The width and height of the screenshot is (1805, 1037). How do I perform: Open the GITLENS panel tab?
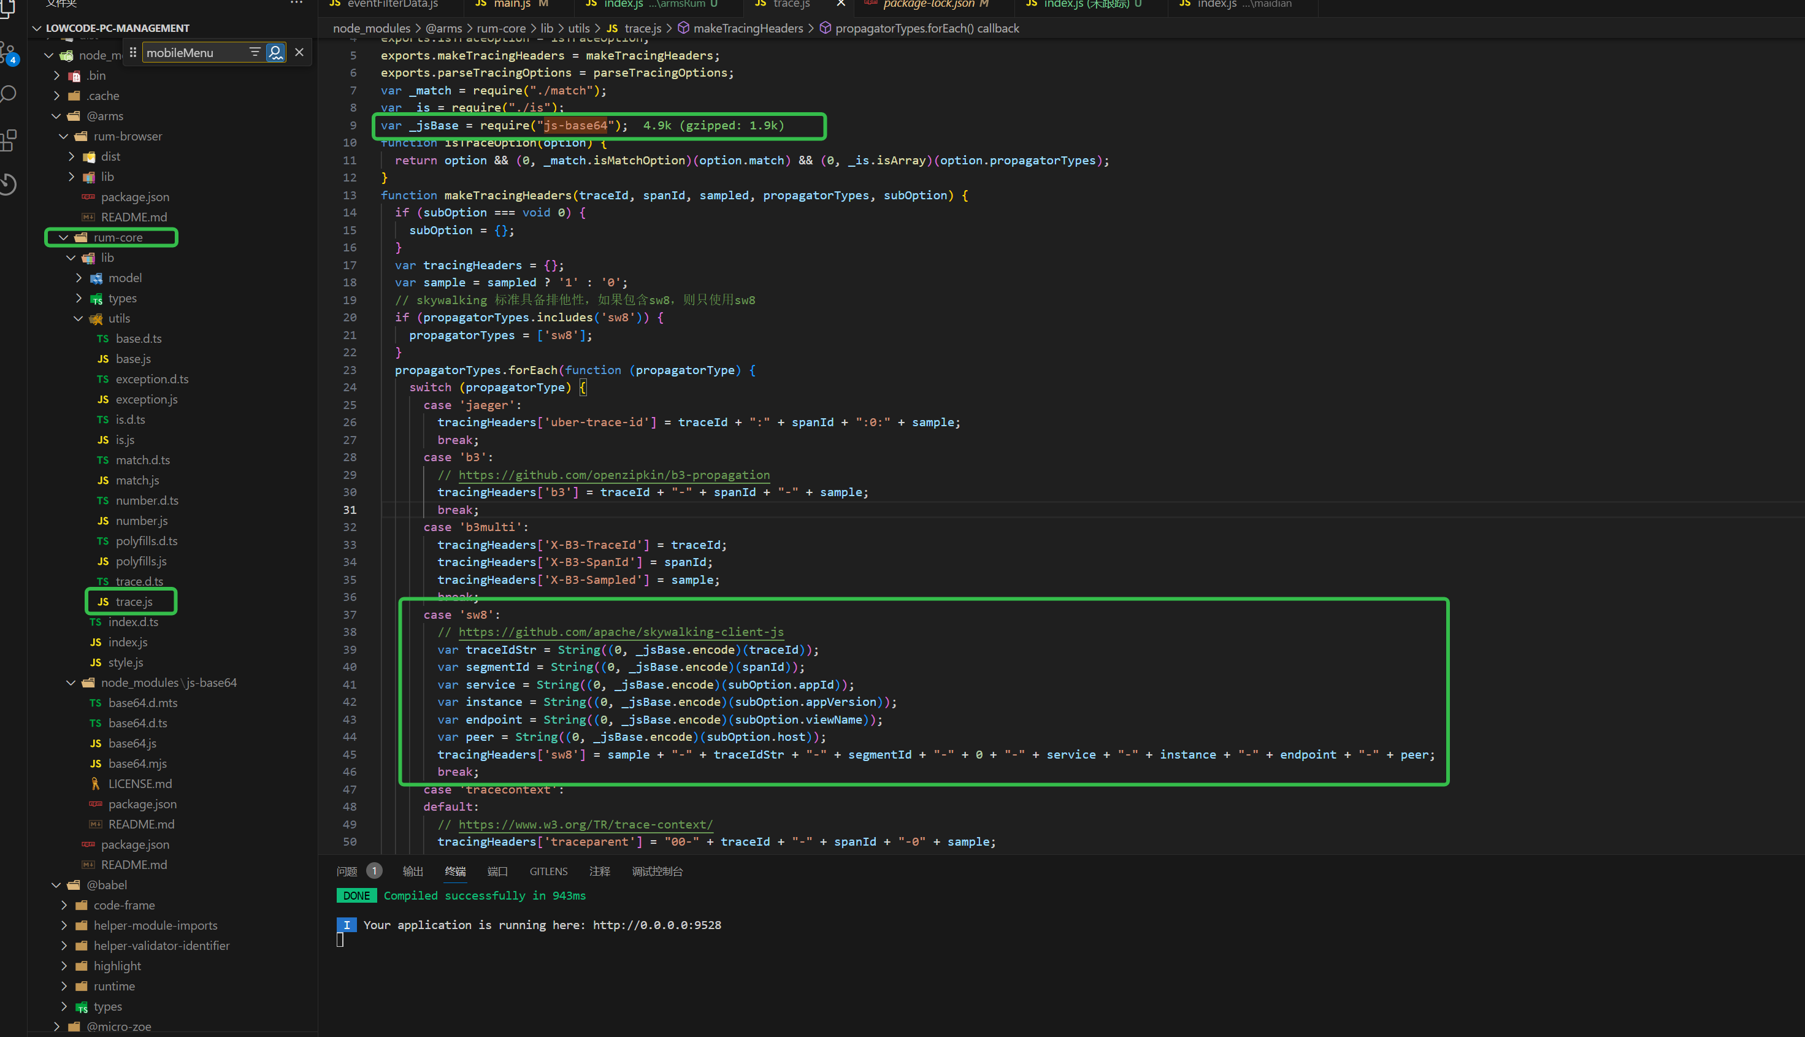(548, 871)
